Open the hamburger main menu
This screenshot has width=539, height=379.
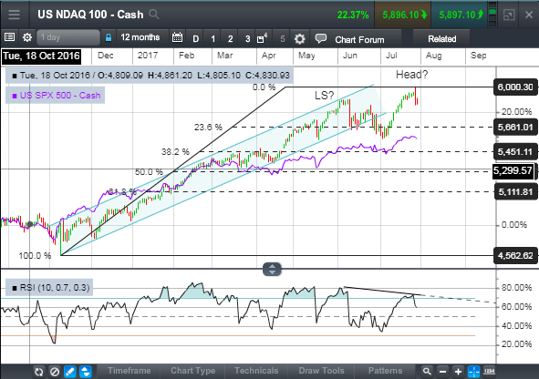pos(14,15)
